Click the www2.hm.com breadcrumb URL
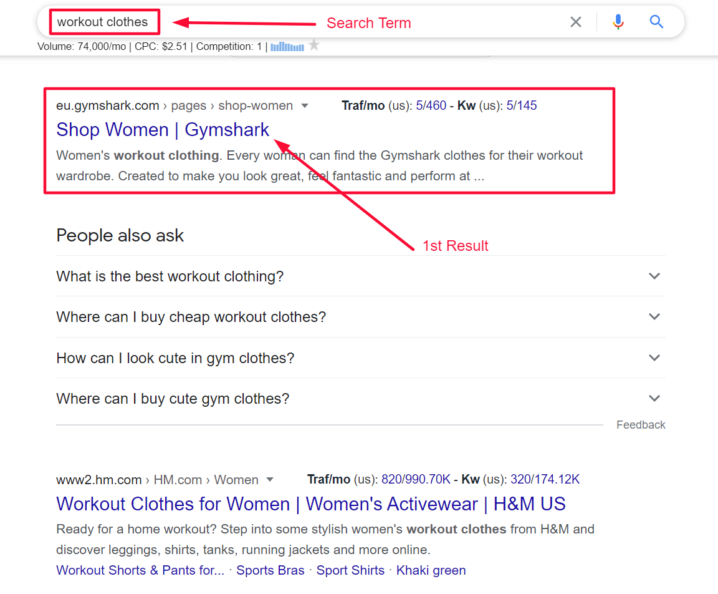 [x=157, y=480]
